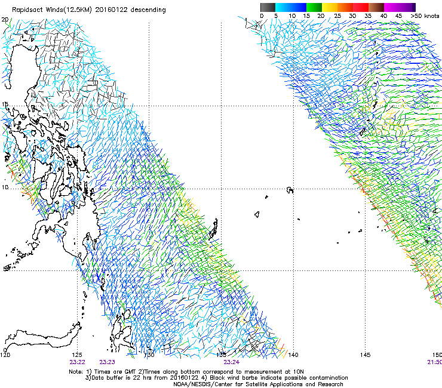Viewport: 442px width, 388px height.
Task: Click the "30" legend scale label
Action: [352, 16]
